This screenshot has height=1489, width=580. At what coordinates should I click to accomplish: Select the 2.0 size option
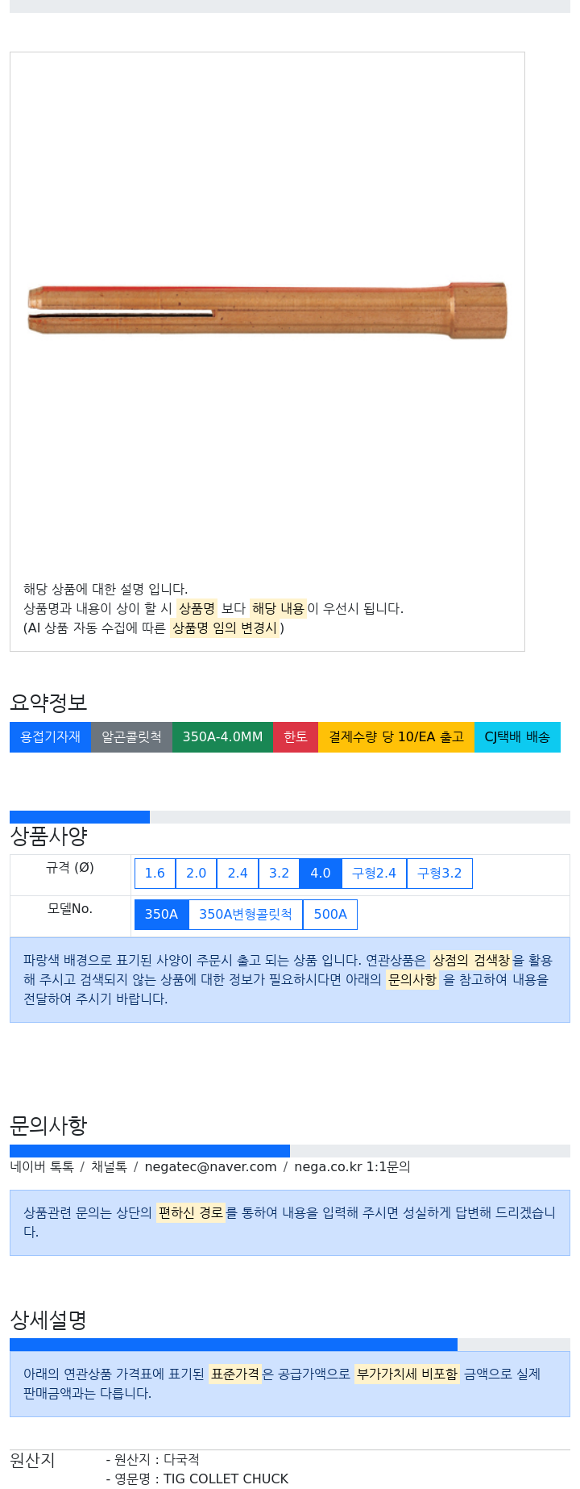tap(196, 873)
